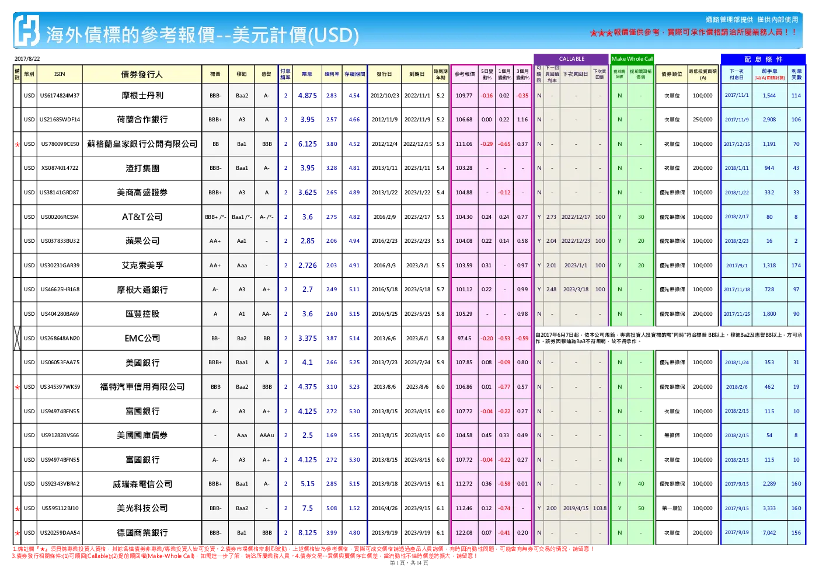Viewport: 819px width, 579px height.
Task: Select ISIN US037833BU32
Action: [60, 241]
